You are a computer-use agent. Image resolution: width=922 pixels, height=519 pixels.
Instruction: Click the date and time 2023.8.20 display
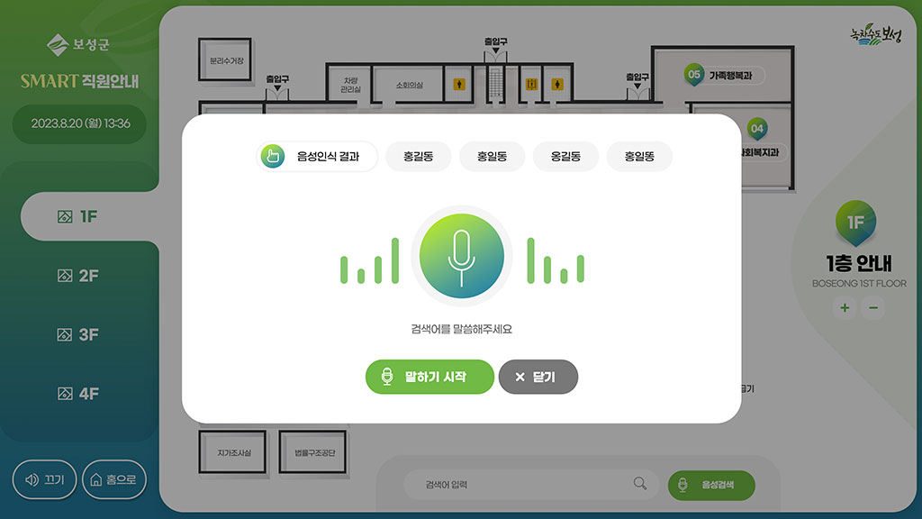(80, 123)
